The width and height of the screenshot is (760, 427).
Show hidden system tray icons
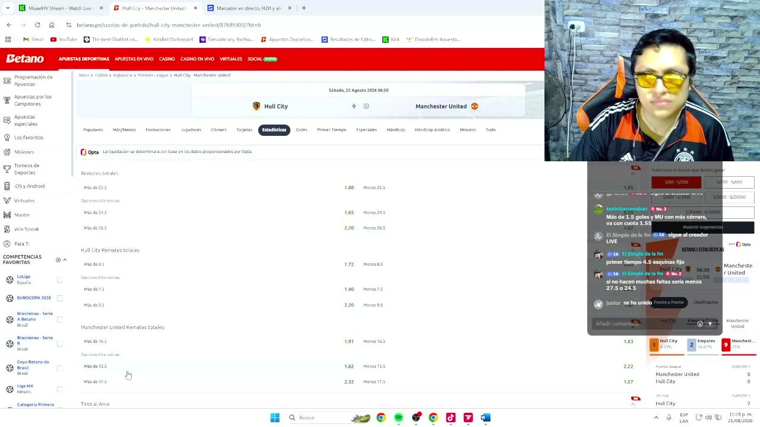coord(655,418)
